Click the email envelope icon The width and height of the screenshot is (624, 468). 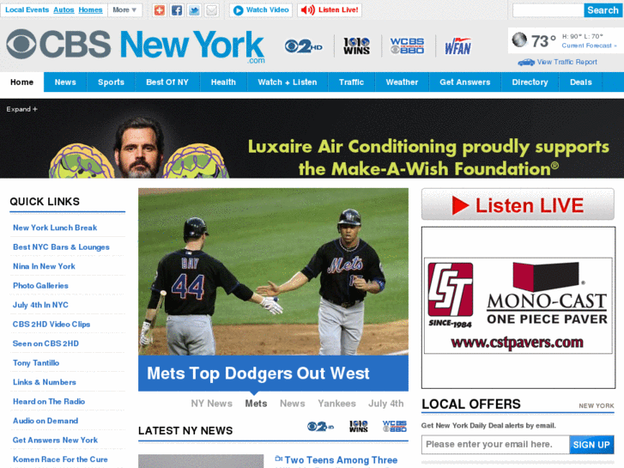212,10
